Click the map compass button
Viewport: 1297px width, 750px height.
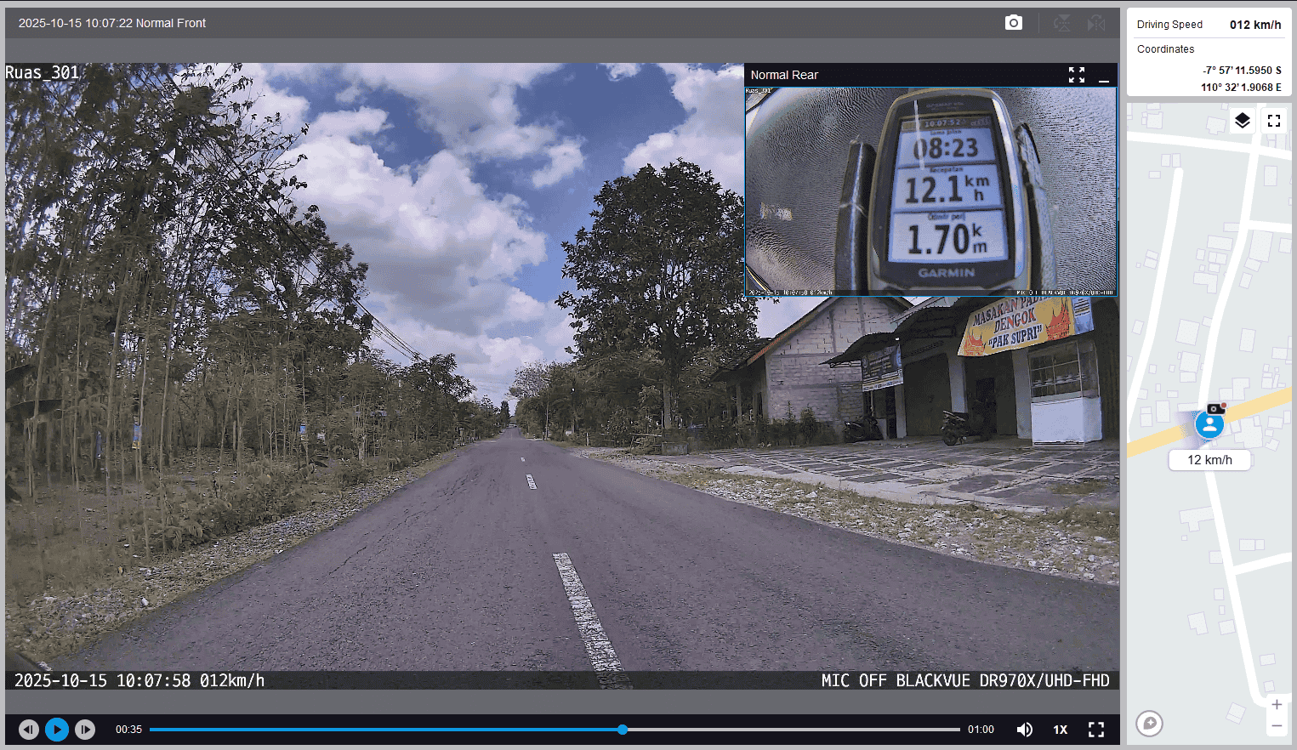pyautogui.click(x=1149, y=724)
